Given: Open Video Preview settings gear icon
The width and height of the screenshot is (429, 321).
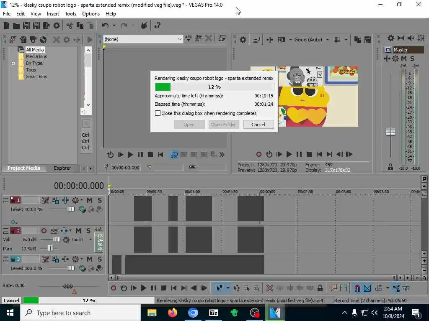Looking at the screenshot, I should (x=243, y=40).
